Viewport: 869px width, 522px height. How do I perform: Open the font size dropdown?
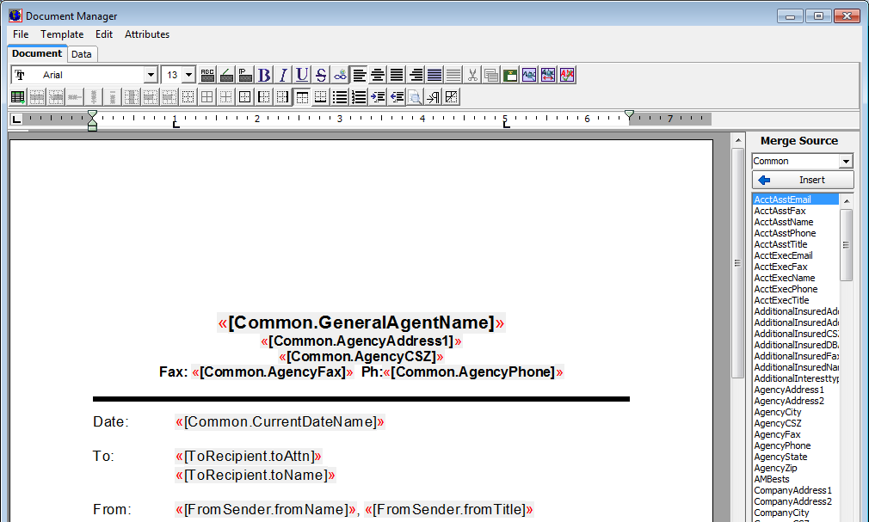click(x=188, y=76)
